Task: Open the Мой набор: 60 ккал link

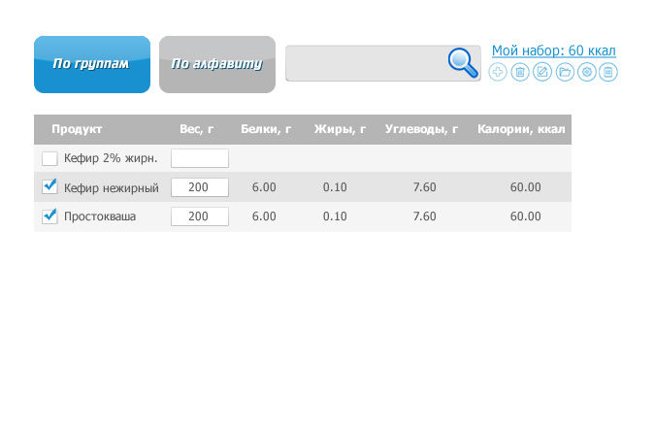Action: pyautogui.click(x=553, y=50)
